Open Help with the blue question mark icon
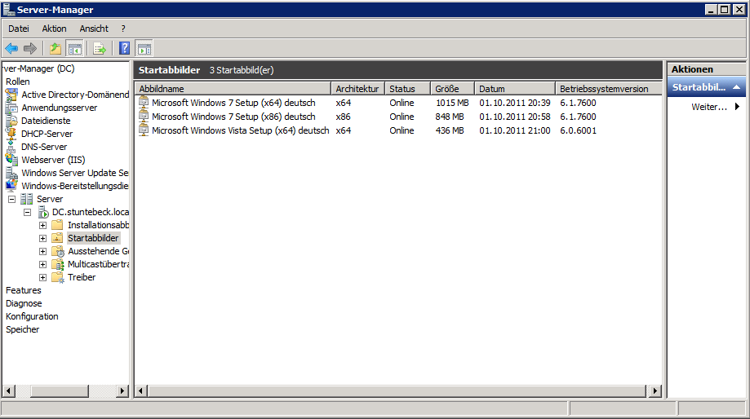The image size is (750, 419). [x=124, y=48]
